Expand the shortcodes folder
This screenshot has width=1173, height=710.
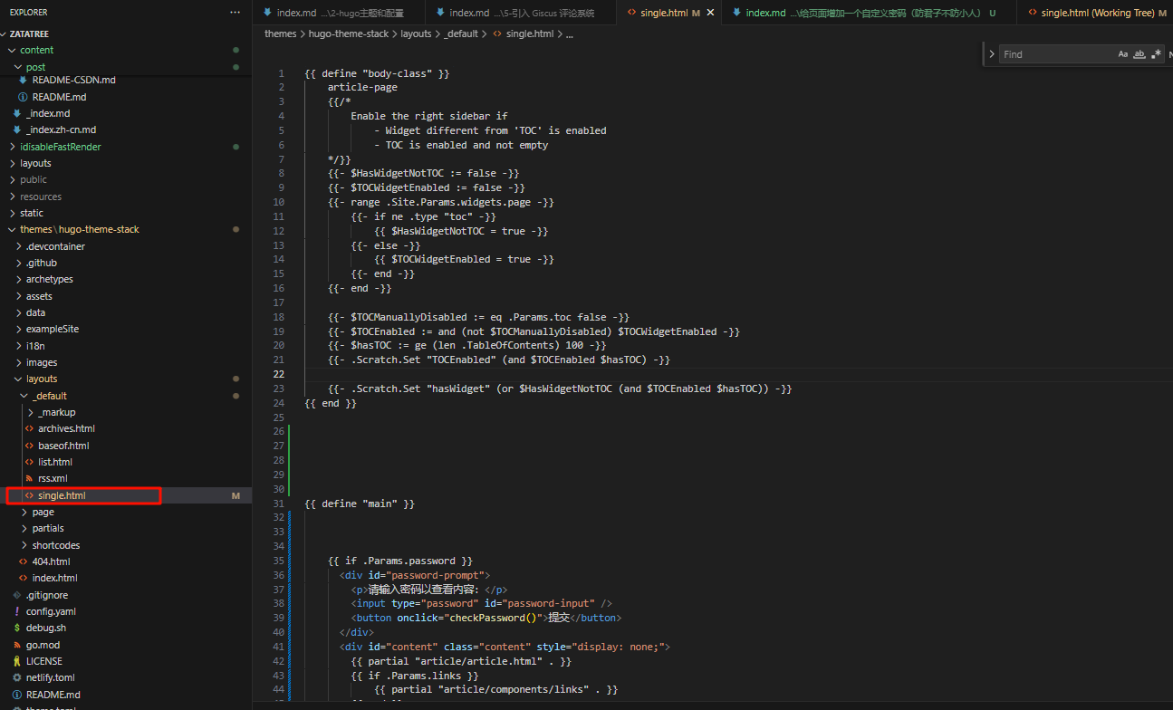click(x=24, y=545)
